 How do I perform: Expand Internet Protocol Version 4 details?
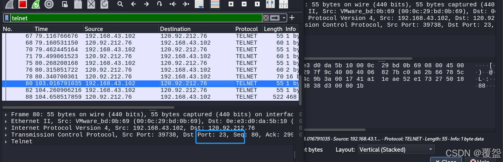click(x=6, y=128)
